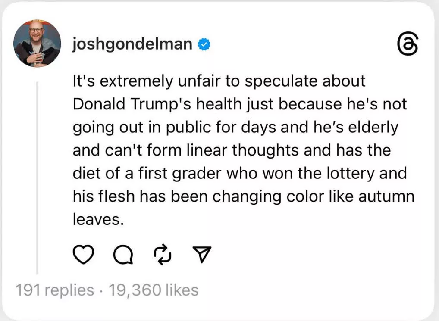
Task: Open the joshgondelman username link
Action: click(x=132, y=44)
